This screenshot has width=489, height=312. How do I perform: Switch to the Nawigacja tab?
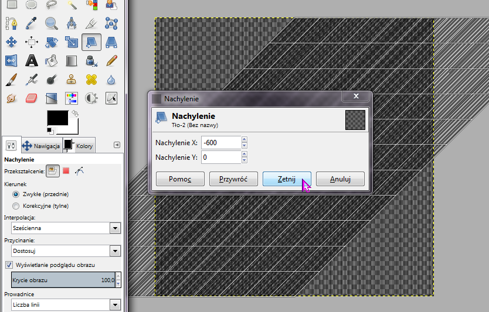[x=41, y=146]
